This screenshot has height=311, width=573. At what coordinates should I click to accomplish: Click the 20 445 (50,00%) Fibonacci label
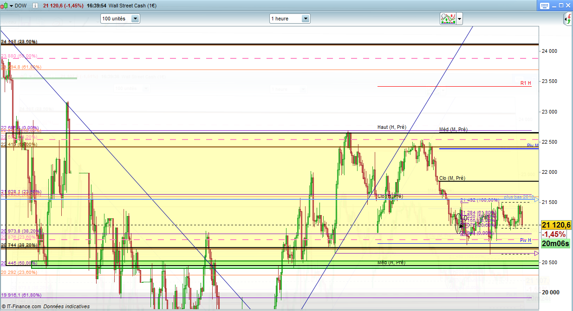pos(19,263)
